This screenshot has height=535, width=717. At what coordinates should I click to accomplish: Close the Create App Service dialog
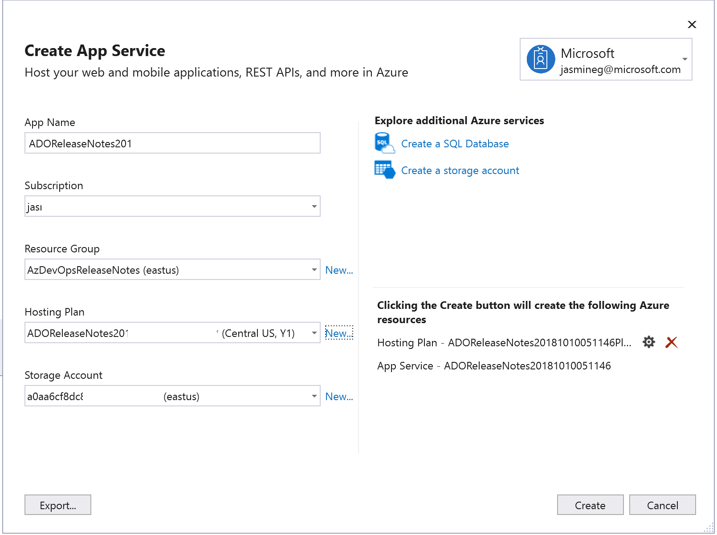click(x=692, y=24)
